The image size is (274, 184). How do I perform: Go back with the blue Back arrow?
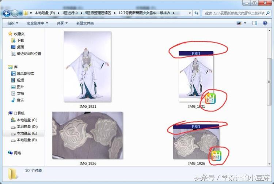[x=7, y=14]
